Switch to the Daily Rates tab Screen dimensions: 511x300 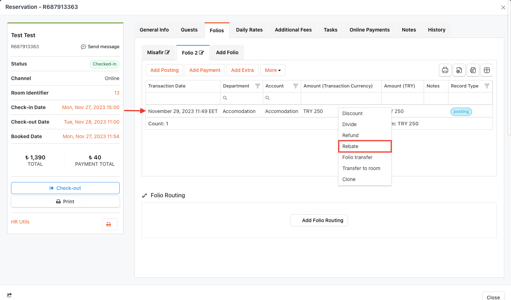point(249,30)
